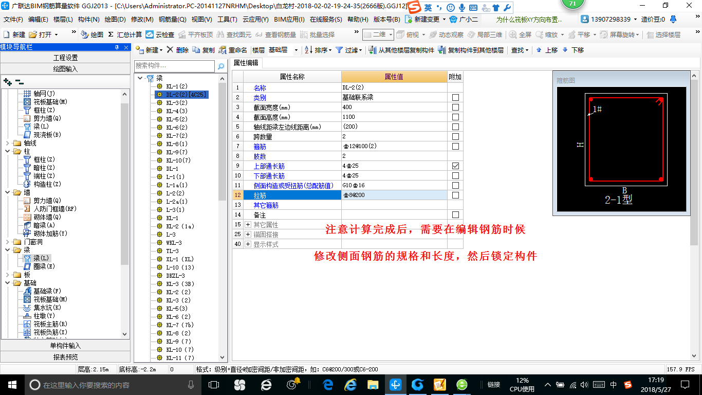Open 选择楼层 floor selector

tap(663, 34)
